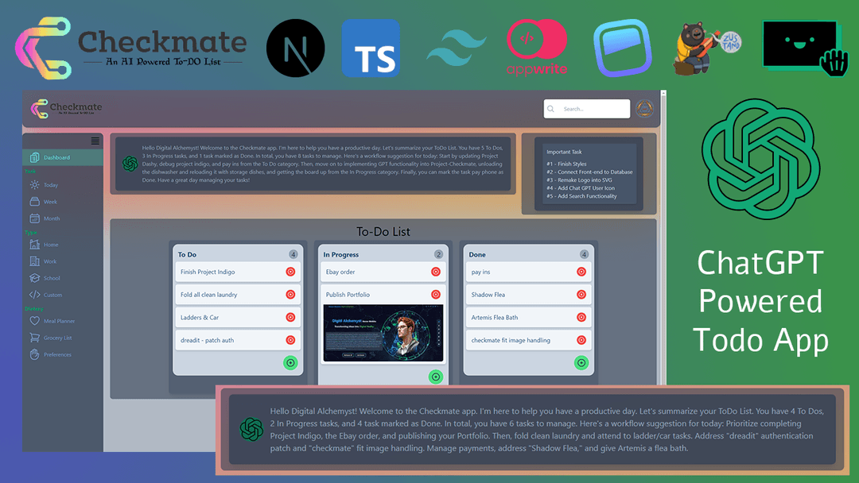Click '#2 - Connect Front-end to Database' task
Viewport: 859px width, 483px height.
pyautogui.click(x=589, y=172)
